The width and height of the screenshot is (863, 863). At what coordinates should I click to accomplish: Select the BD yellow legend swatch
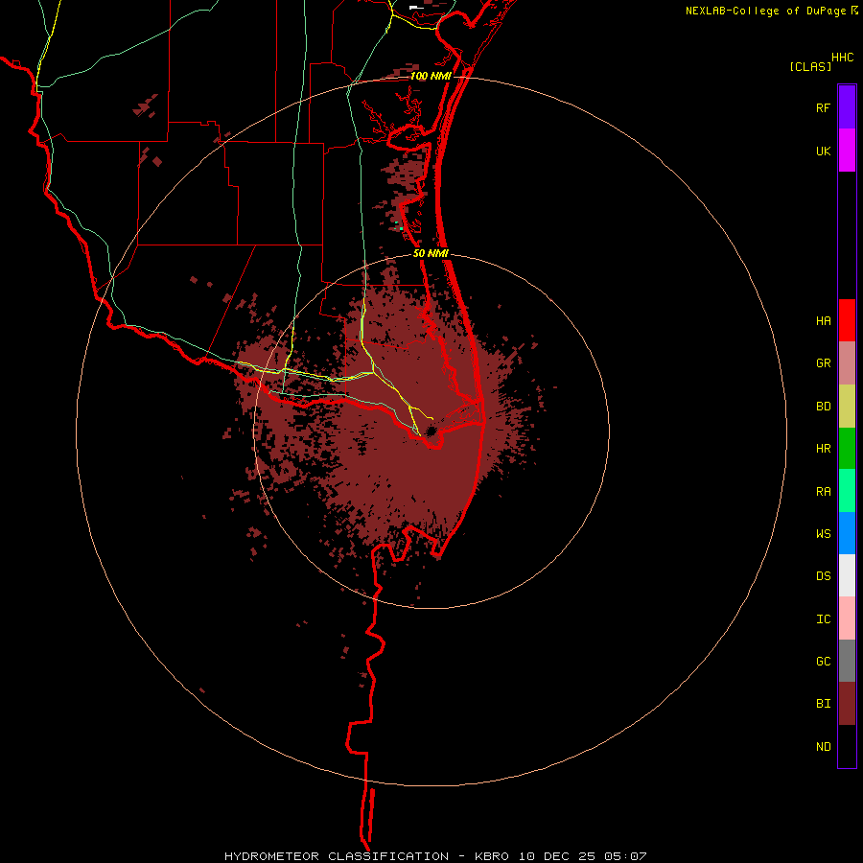(847, 407)
